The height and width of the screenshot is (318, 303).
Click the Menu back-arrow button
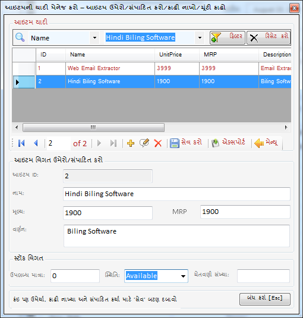click(266, 143)
